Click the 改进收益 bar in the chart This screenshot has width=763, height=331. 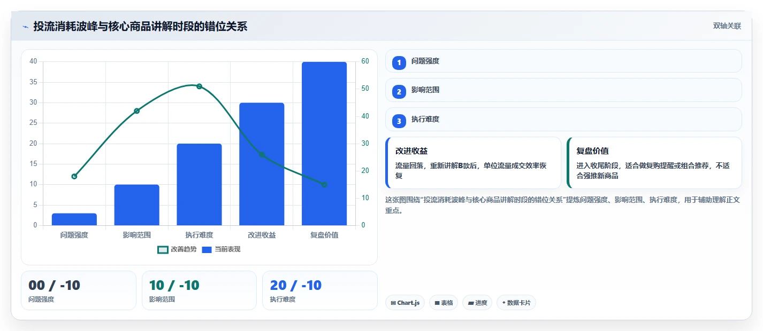[262, 164]
